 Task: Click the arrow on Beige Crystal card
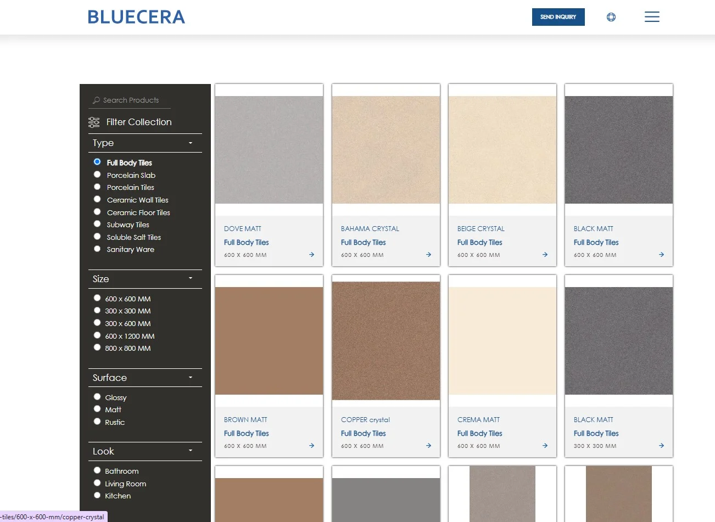545,255
